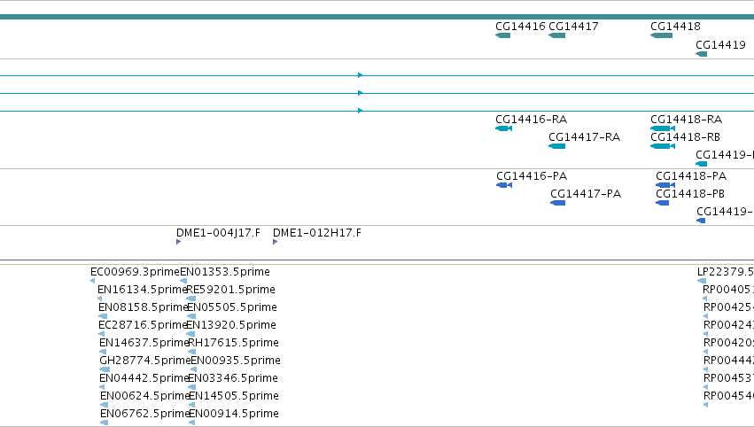
Task: Select the CG14416-RA transcript glyph
Action: pyautogui.click(x=503, y=128)
